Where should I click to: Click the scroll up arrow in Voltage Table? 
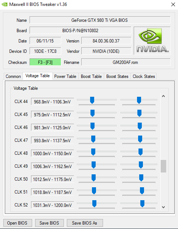click(163, 96)
